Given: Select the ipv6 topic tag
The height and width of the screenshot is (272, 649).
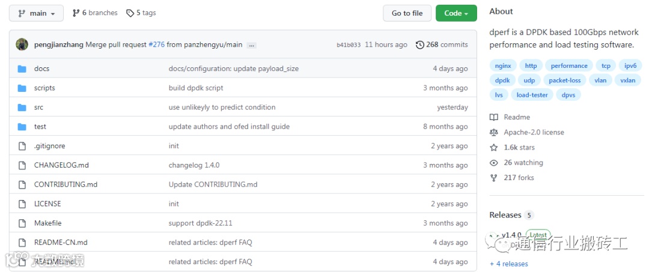Looking at the screenshot, I should point(630,65).
